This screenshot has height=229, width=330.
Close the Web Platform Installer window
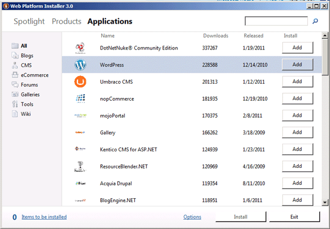(x=324, y=6)
